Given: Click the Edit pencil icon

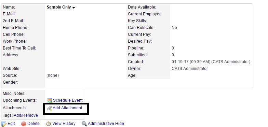Looking at the screenshot, I should pyautogui.click(x=4, y=124).
